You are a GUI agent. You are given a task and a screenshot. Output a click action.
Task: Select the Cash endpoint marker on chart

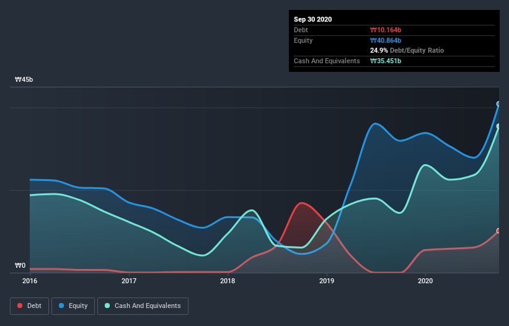click(499, 126)
